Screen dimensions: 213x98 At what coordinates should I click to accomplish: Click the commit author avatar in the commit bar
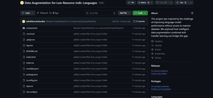coord(24,21)
